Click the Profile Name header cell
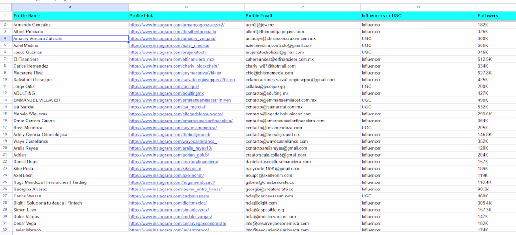Viewport: 516px width, 235px height. pyautogui.click(x=70, y=15)
